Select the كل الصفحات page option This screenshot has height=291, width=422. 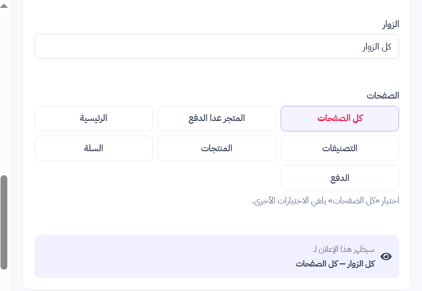tap(340, 118)
